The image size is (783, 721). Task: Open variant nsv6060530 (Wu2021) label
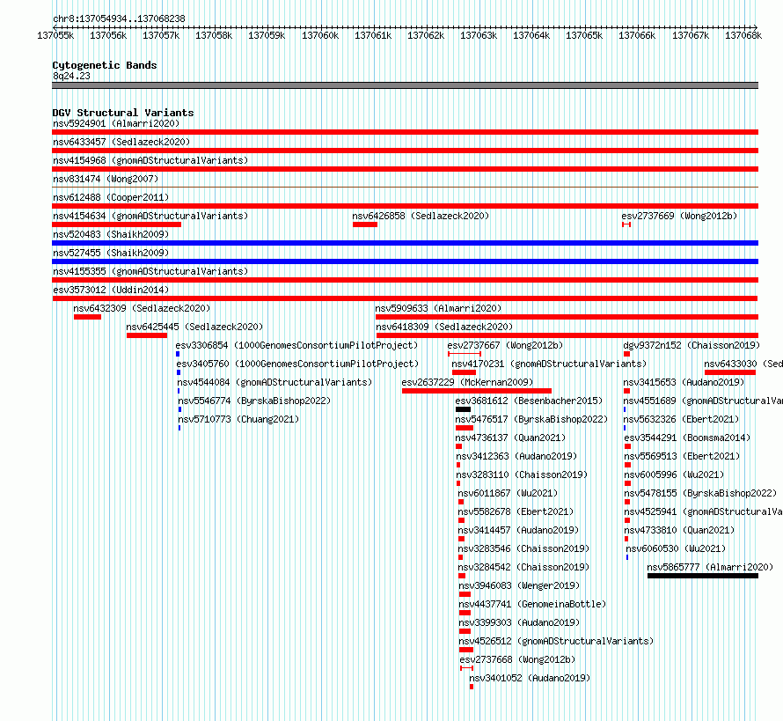pos(676,548)
